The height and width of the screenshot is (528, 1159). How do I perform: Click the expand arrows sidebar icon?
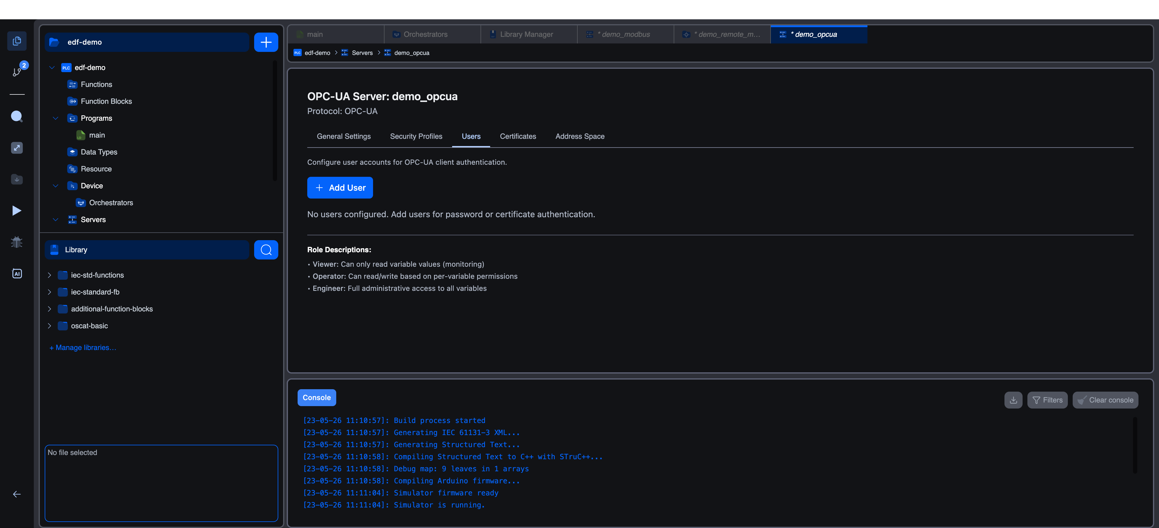pyautogui.click(x=17, y=148)
